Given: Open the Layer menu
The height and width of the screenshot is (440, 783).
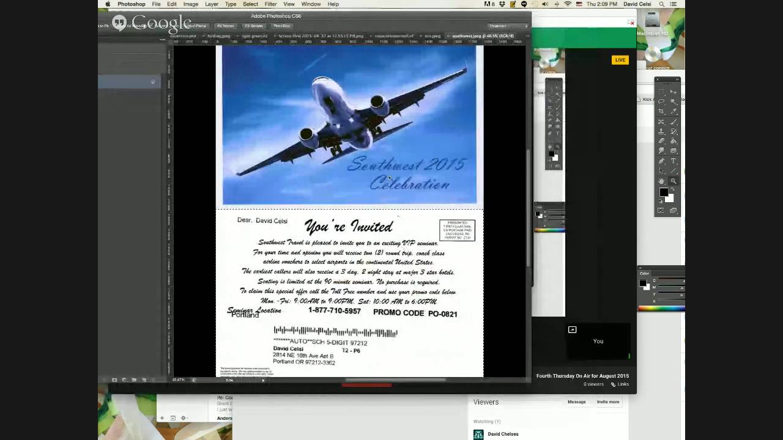Looking at the screenshot, I should 212,4.
